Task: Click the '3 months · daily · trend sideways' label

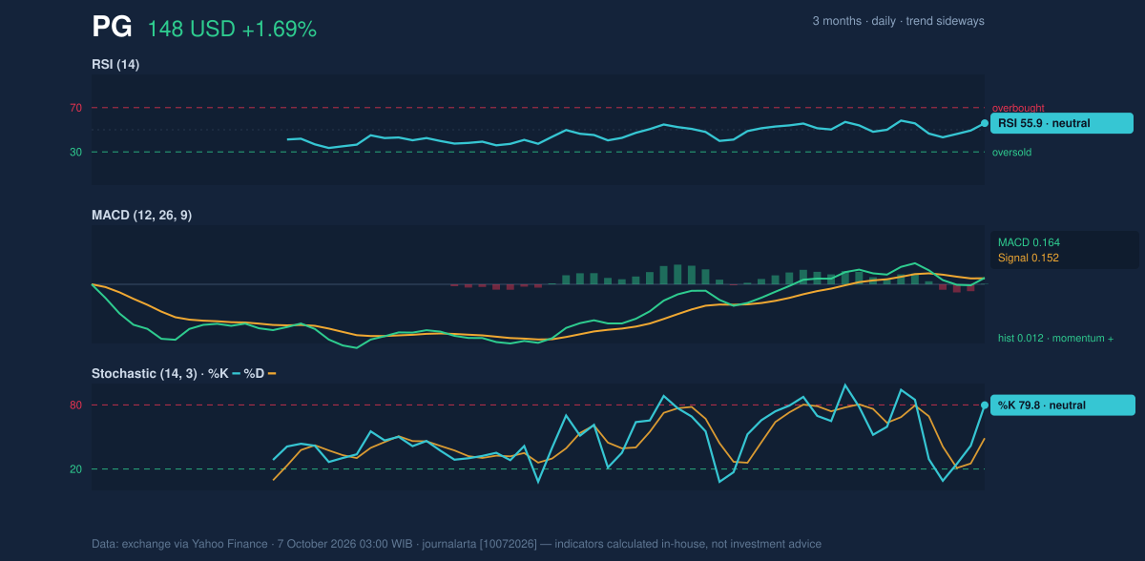Action: point(899,21)
